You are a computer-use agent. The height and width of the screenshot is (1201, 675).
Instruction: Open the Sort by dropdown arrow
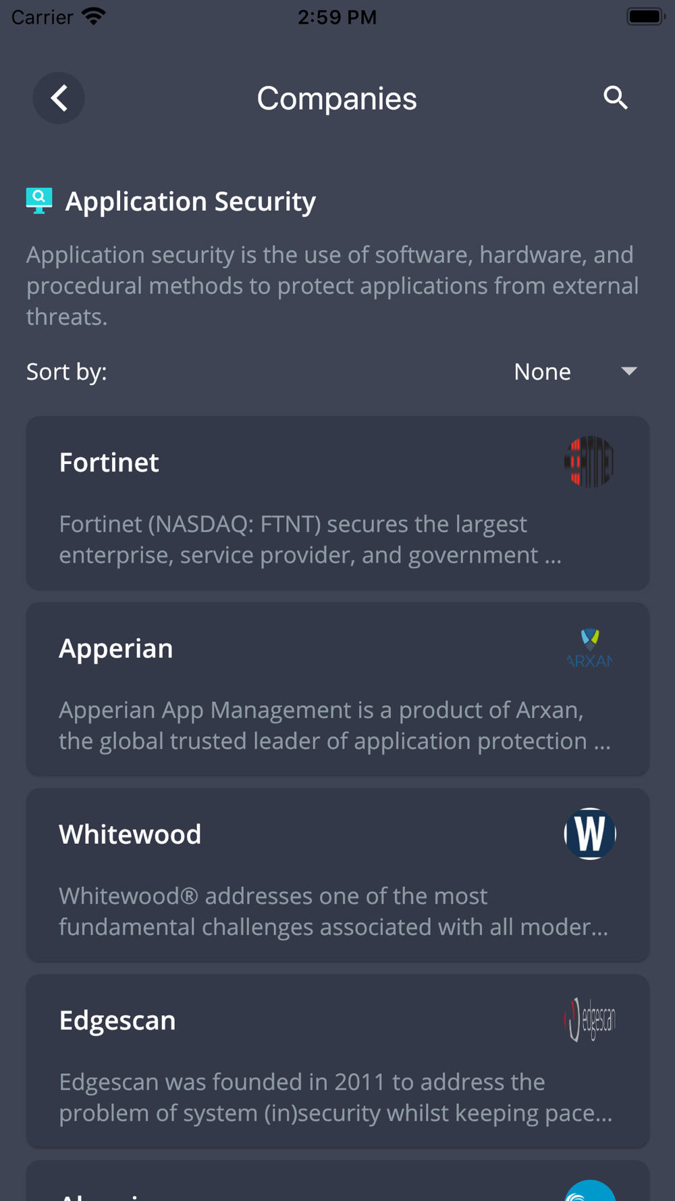(629, 372)
